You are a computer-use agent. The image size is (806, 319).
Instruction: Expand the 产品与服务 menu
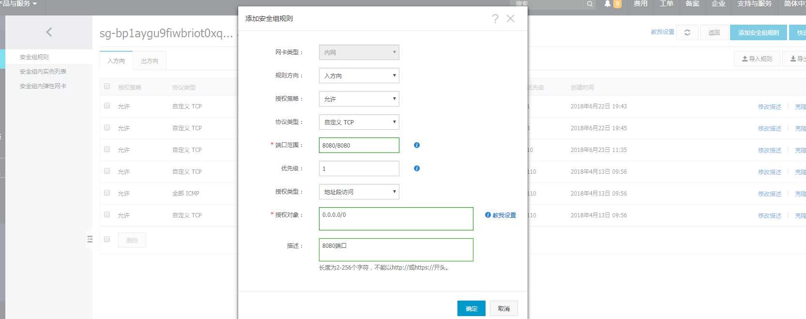(18, 4)
